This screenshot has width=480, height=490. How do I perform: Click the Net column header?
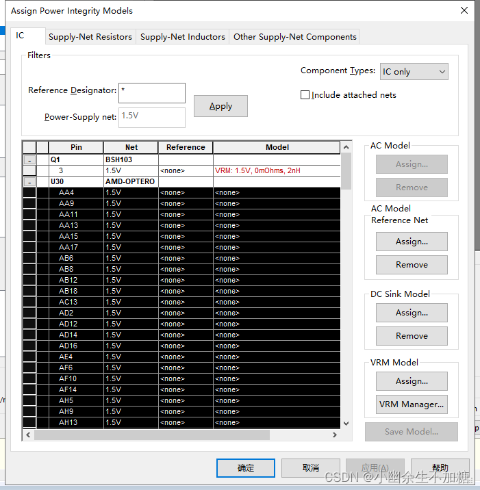(131, 147)
